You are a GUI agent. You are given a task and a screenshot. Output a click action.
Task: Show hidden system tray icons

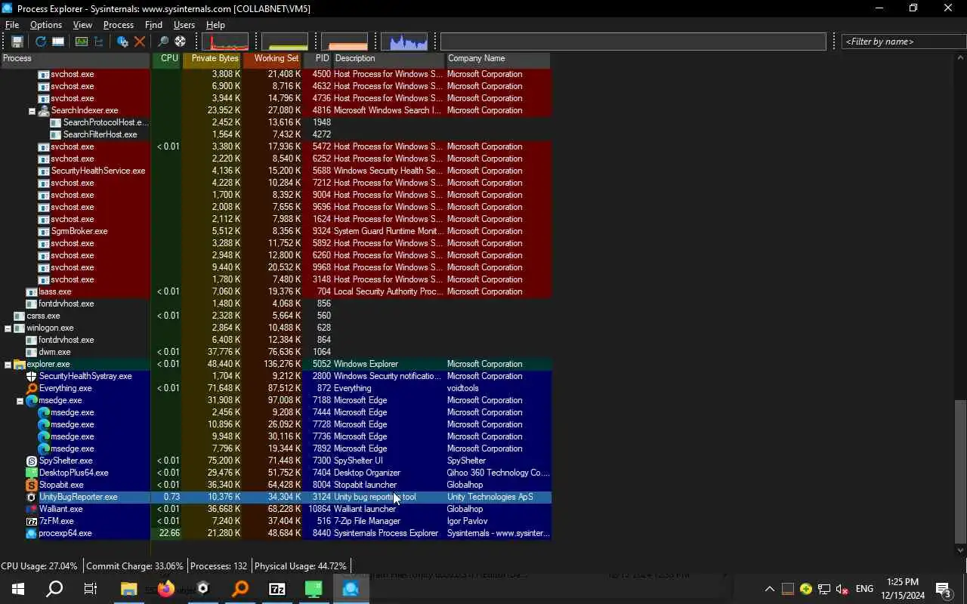click(x=769, y=589)
